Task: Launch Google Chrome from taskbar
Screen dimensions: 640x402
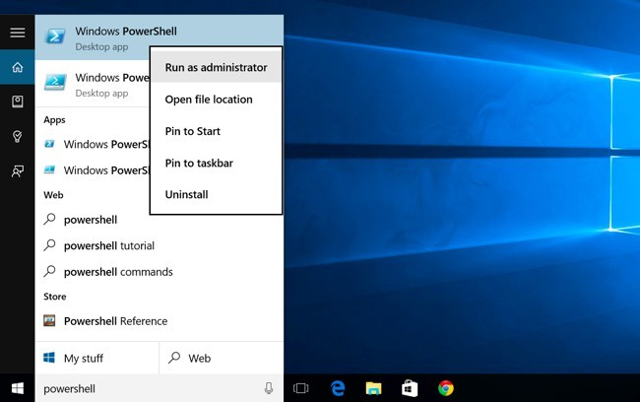Action: 446,389
